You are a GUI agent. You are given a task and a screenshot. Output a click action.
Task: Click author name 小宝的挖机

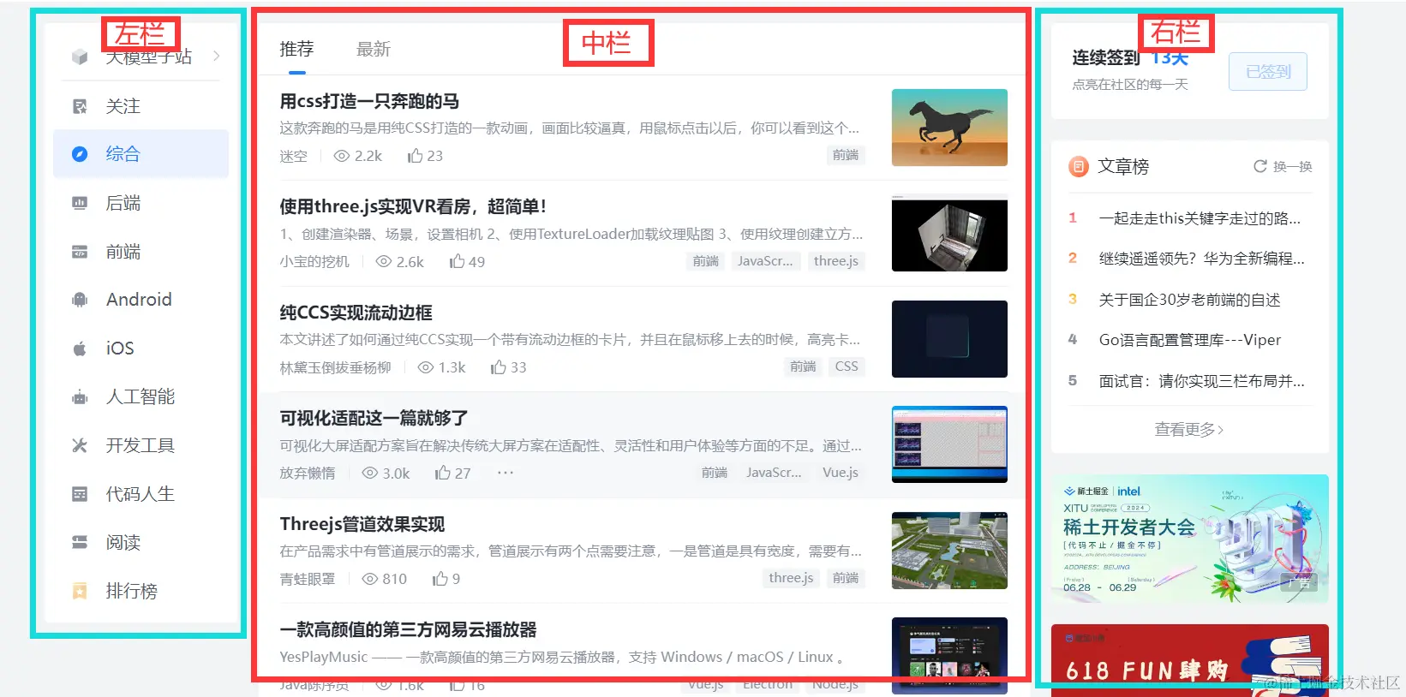coord(314,261)
